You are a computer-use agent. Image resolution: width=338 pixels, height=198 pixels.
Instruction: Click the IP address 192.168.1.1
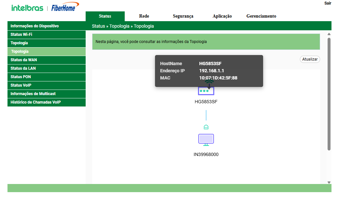point(211,71)
